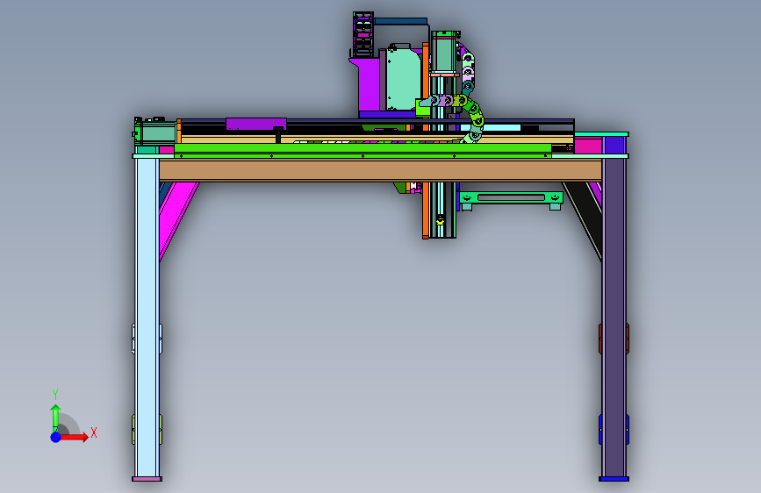761x493 pixels.
Task: Select the dark purple right frame leg
Action: (x=614, y=318)
